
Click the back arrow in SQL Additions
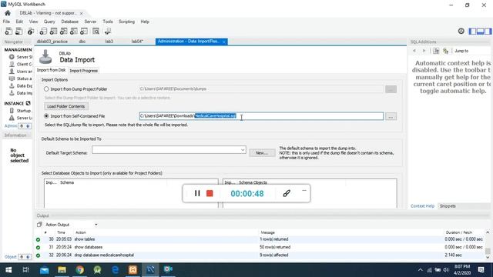point(414,51)
